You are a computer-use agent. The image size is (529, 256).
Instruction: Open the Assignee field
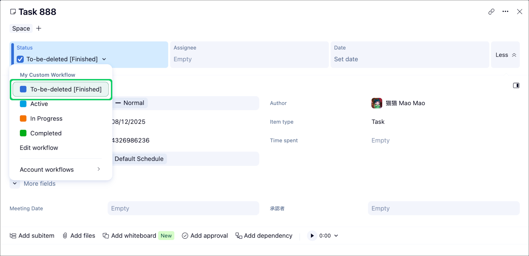point(249,55)
